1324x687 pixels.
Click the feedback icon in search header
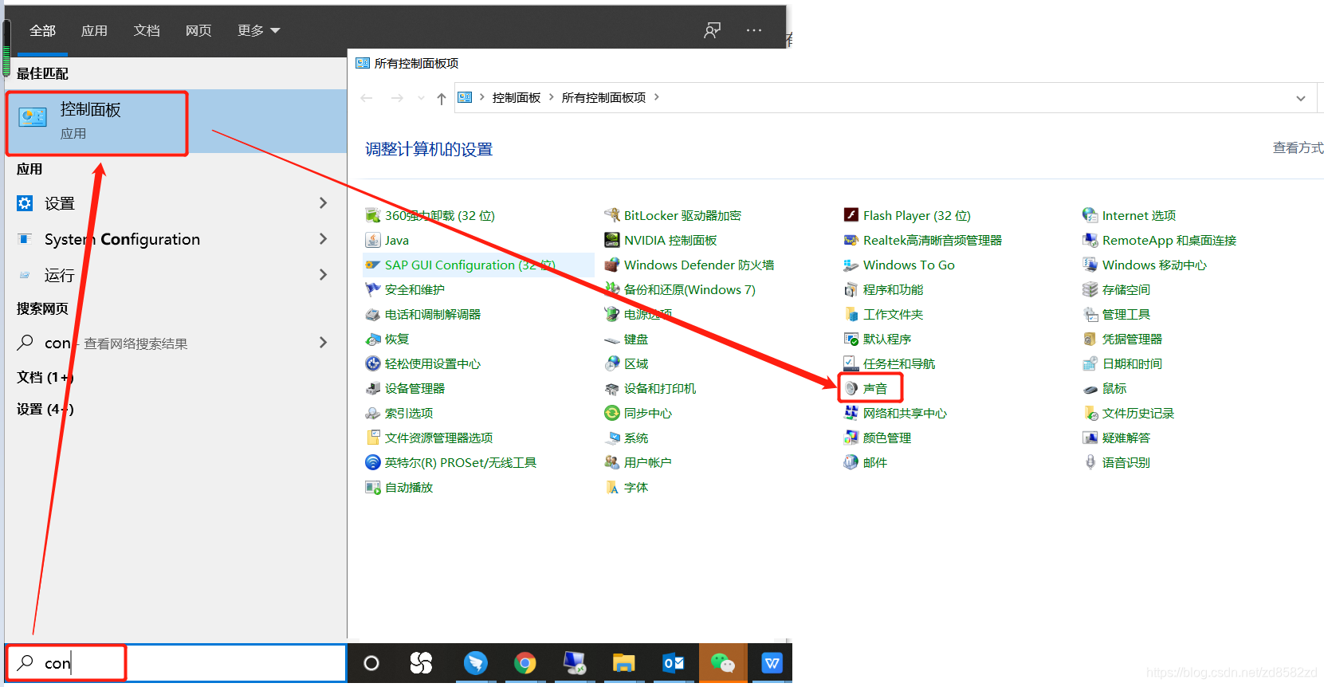tap(712, 30)
